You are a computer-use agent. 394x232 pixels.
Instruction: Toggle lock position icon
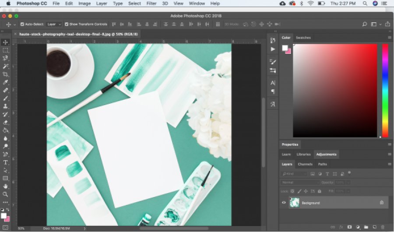pos(306,191)
